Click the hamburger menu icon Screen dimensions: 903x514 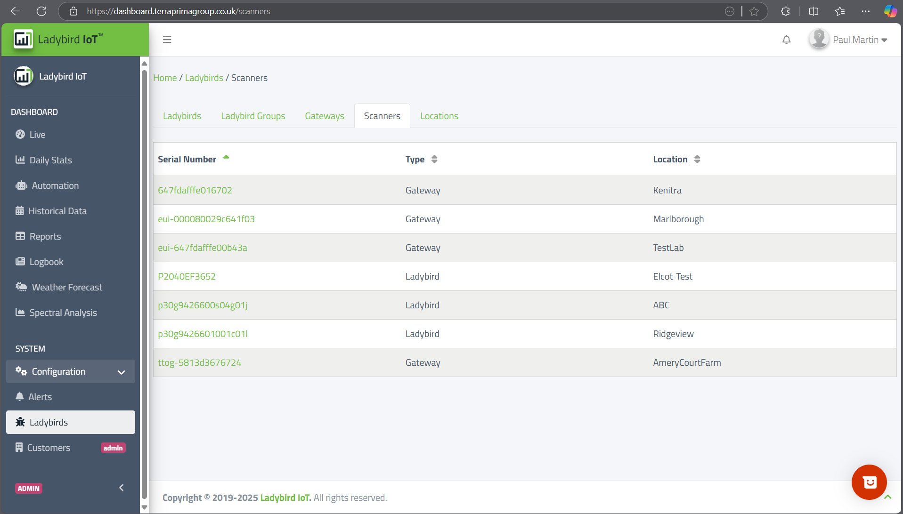point(167,40)
